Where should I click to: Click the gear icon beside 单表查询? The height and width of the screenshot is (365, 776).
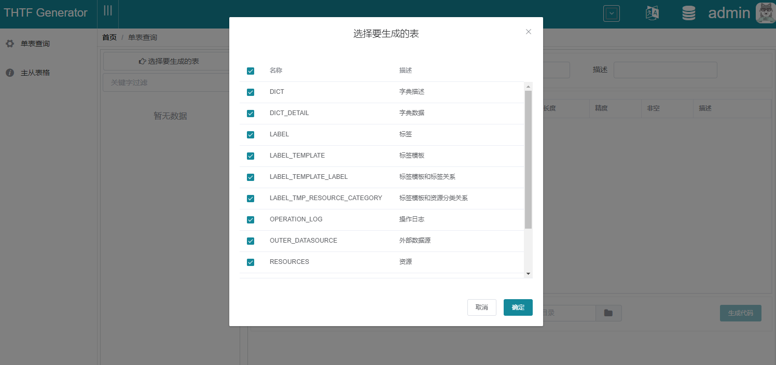pos(9,44)
